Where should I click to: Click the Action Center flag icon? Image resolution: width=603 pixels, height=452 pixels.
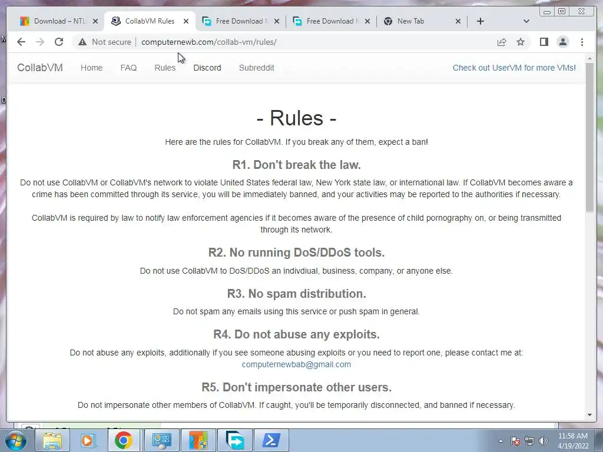pos(515,441)
